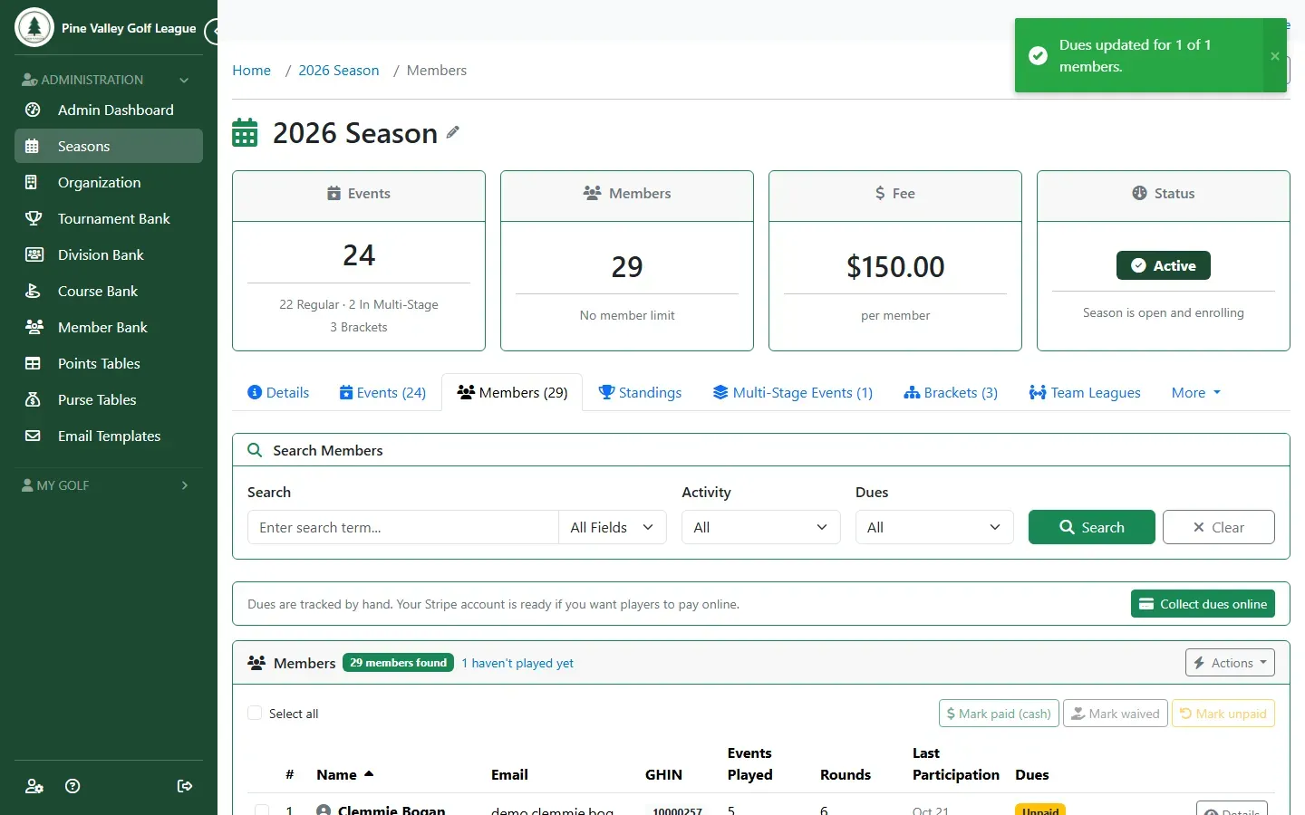Switch to the Standings tab
Screen dimensions: 1305x815
coord(640,392)
